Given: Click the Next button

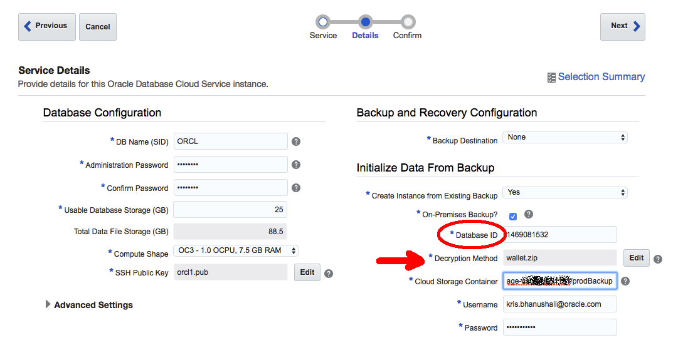Looking at the screenshot, I should [622, 26].
